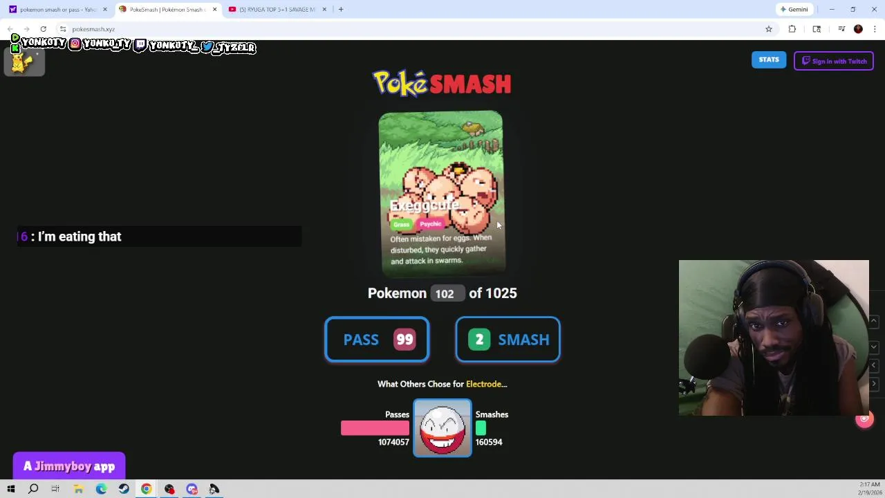Open the OBS icon on taskbar
This screenshot has height=498, width=885.
pos(169,489)
